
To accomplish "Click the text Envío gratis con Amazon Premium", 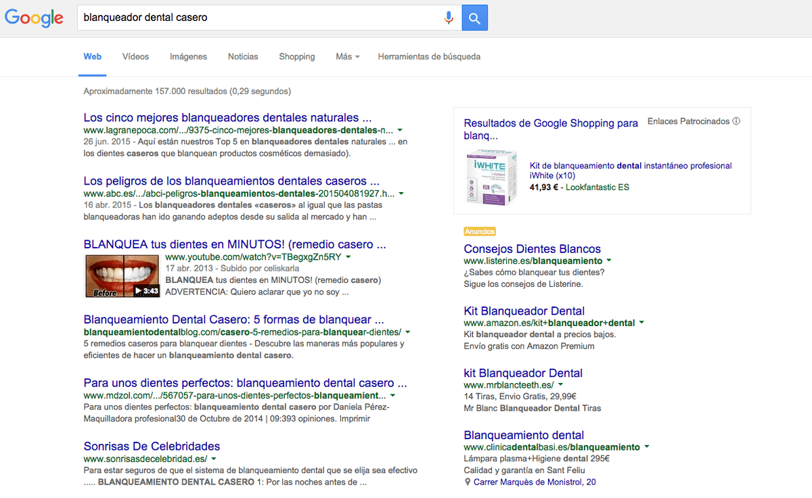I will coord(529,346).
